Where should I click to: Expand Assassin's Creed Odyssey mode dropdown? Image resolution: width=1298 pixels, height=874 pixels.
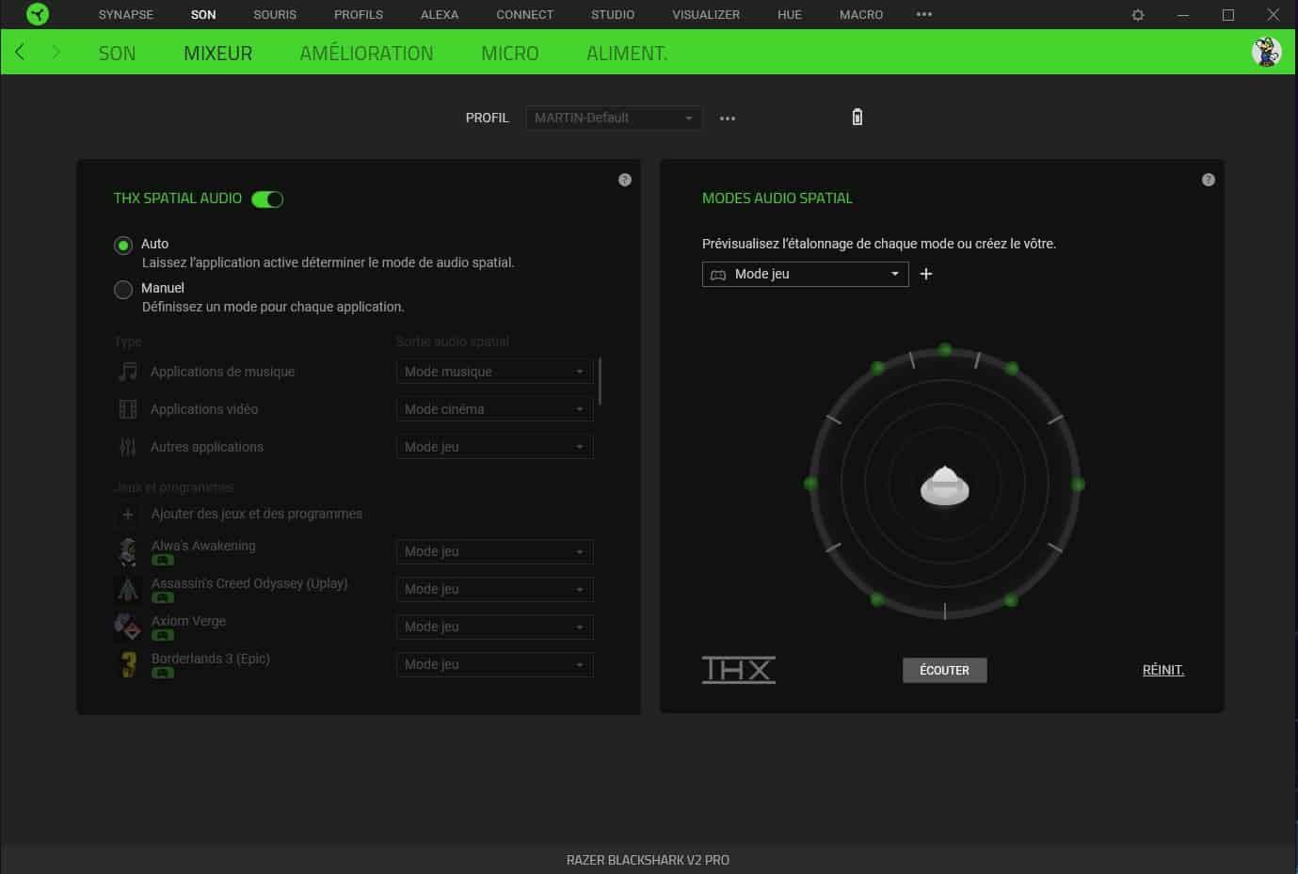[x=495, y=589]
